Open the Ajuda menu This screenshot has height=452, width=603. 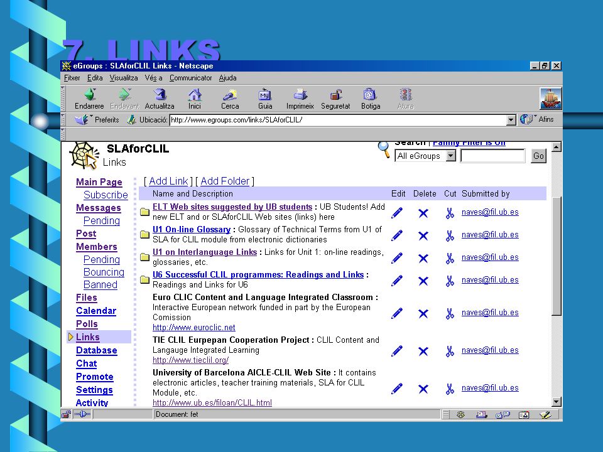227,78
